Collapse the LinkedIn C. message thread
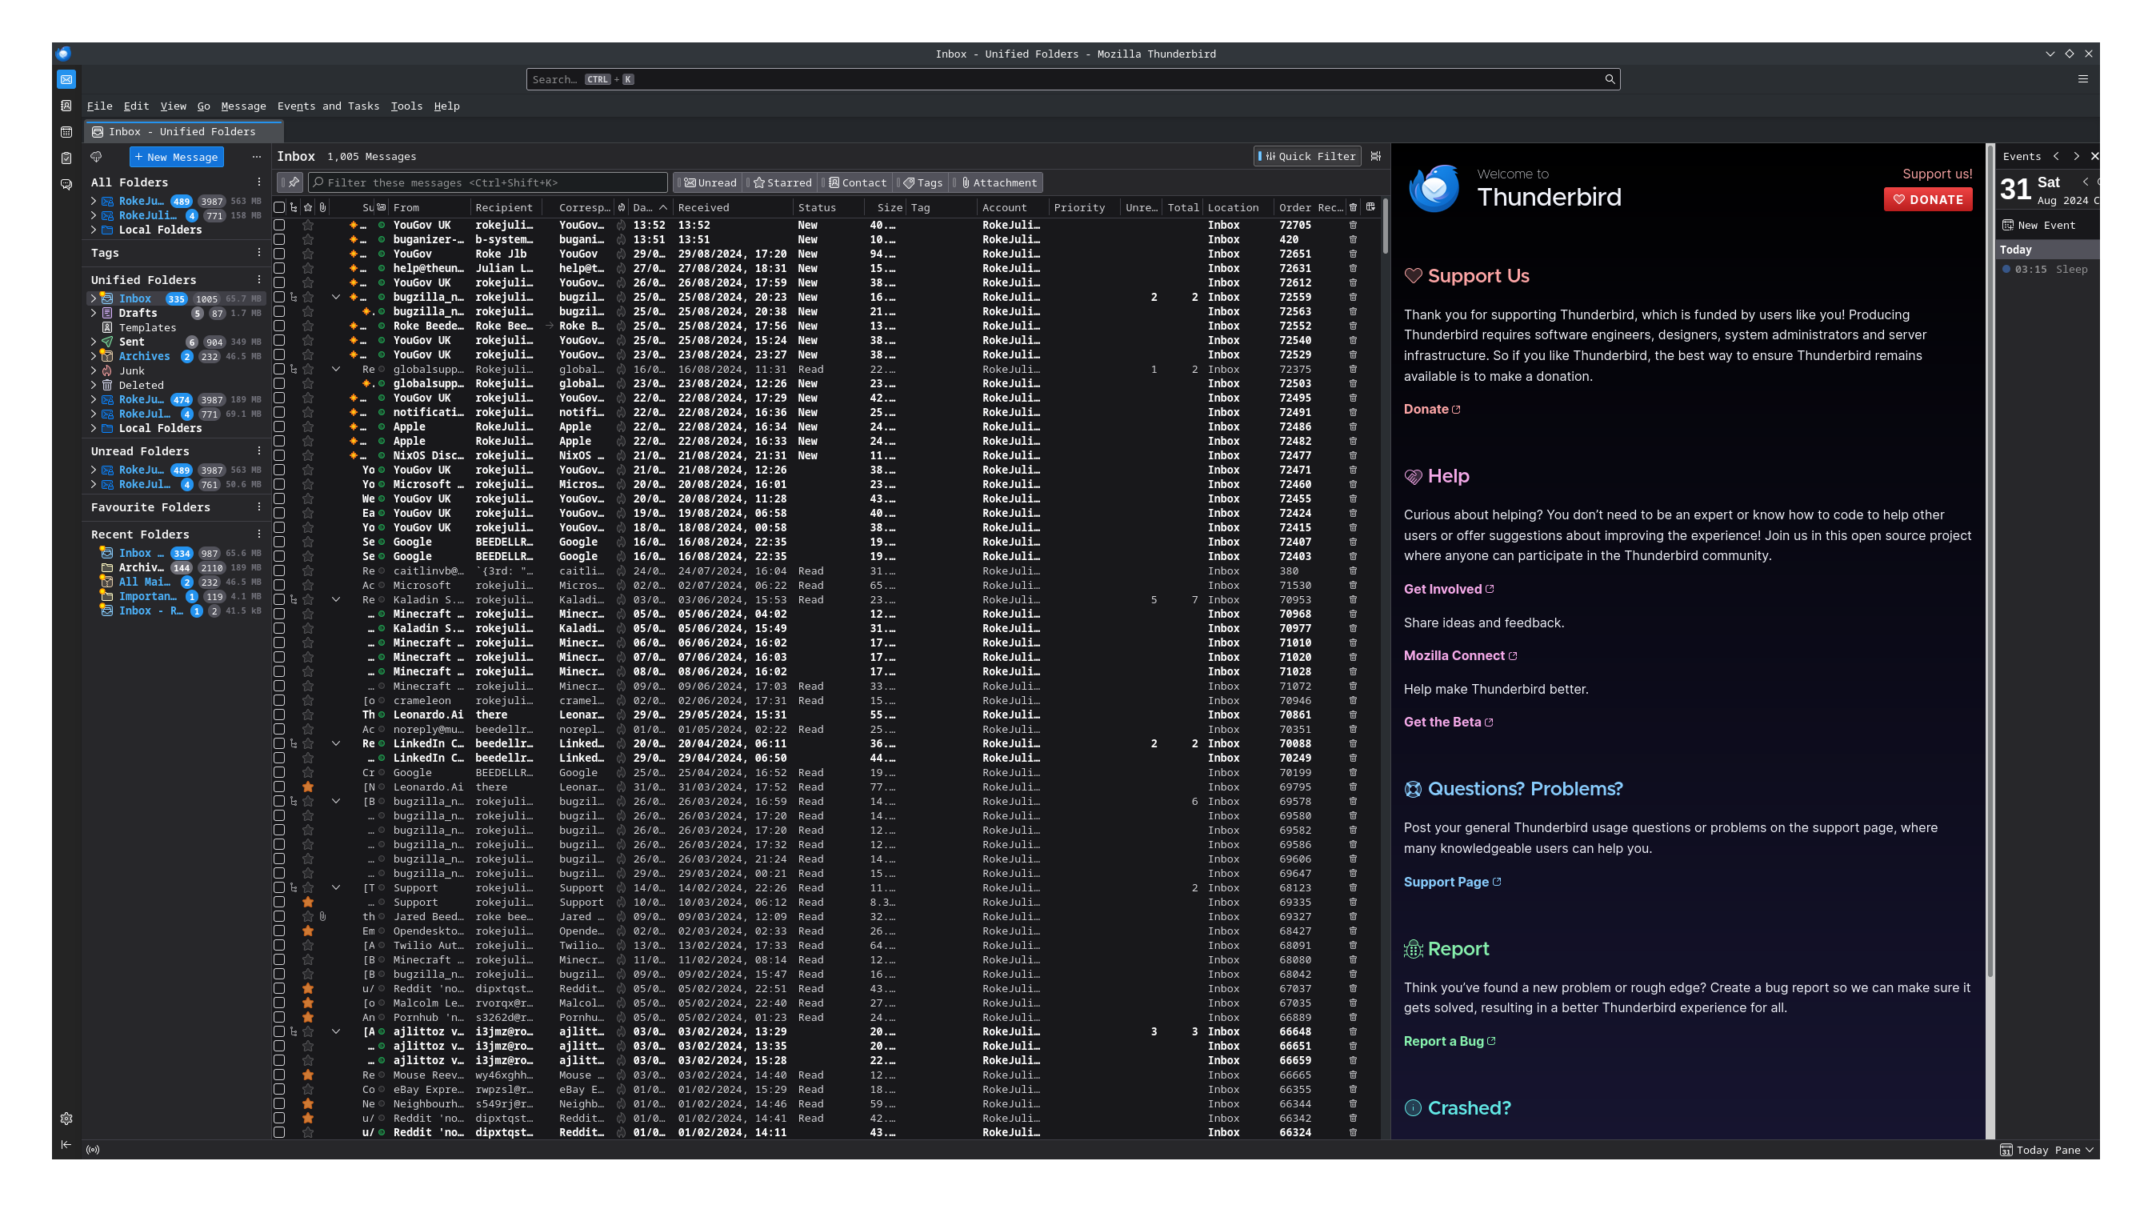This screenshot has width=2152, height=1221. pos(335,744)
